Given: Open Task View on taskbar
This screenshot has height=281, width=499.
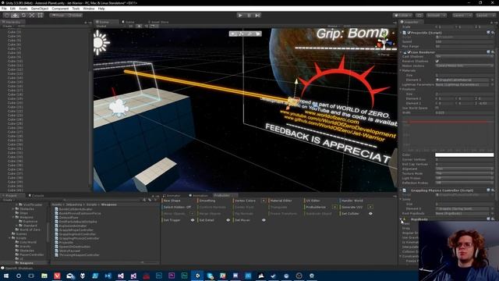Looking at the screenshot, I should [x=31, y=276].
